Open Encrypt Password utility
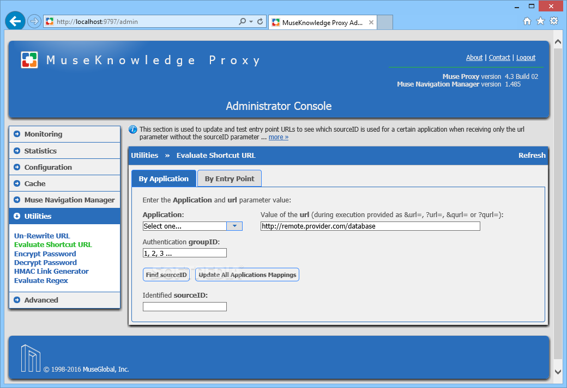Screen dimensions: 567x388 tap(45, 254)
